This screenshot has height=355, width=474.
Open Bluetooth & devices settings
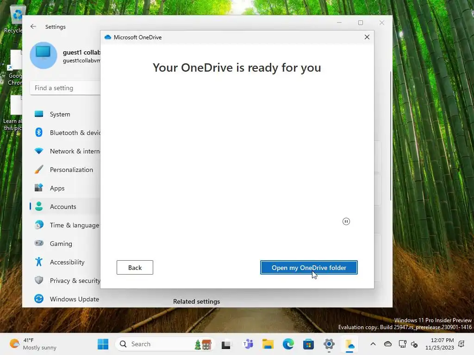point(65,133)
